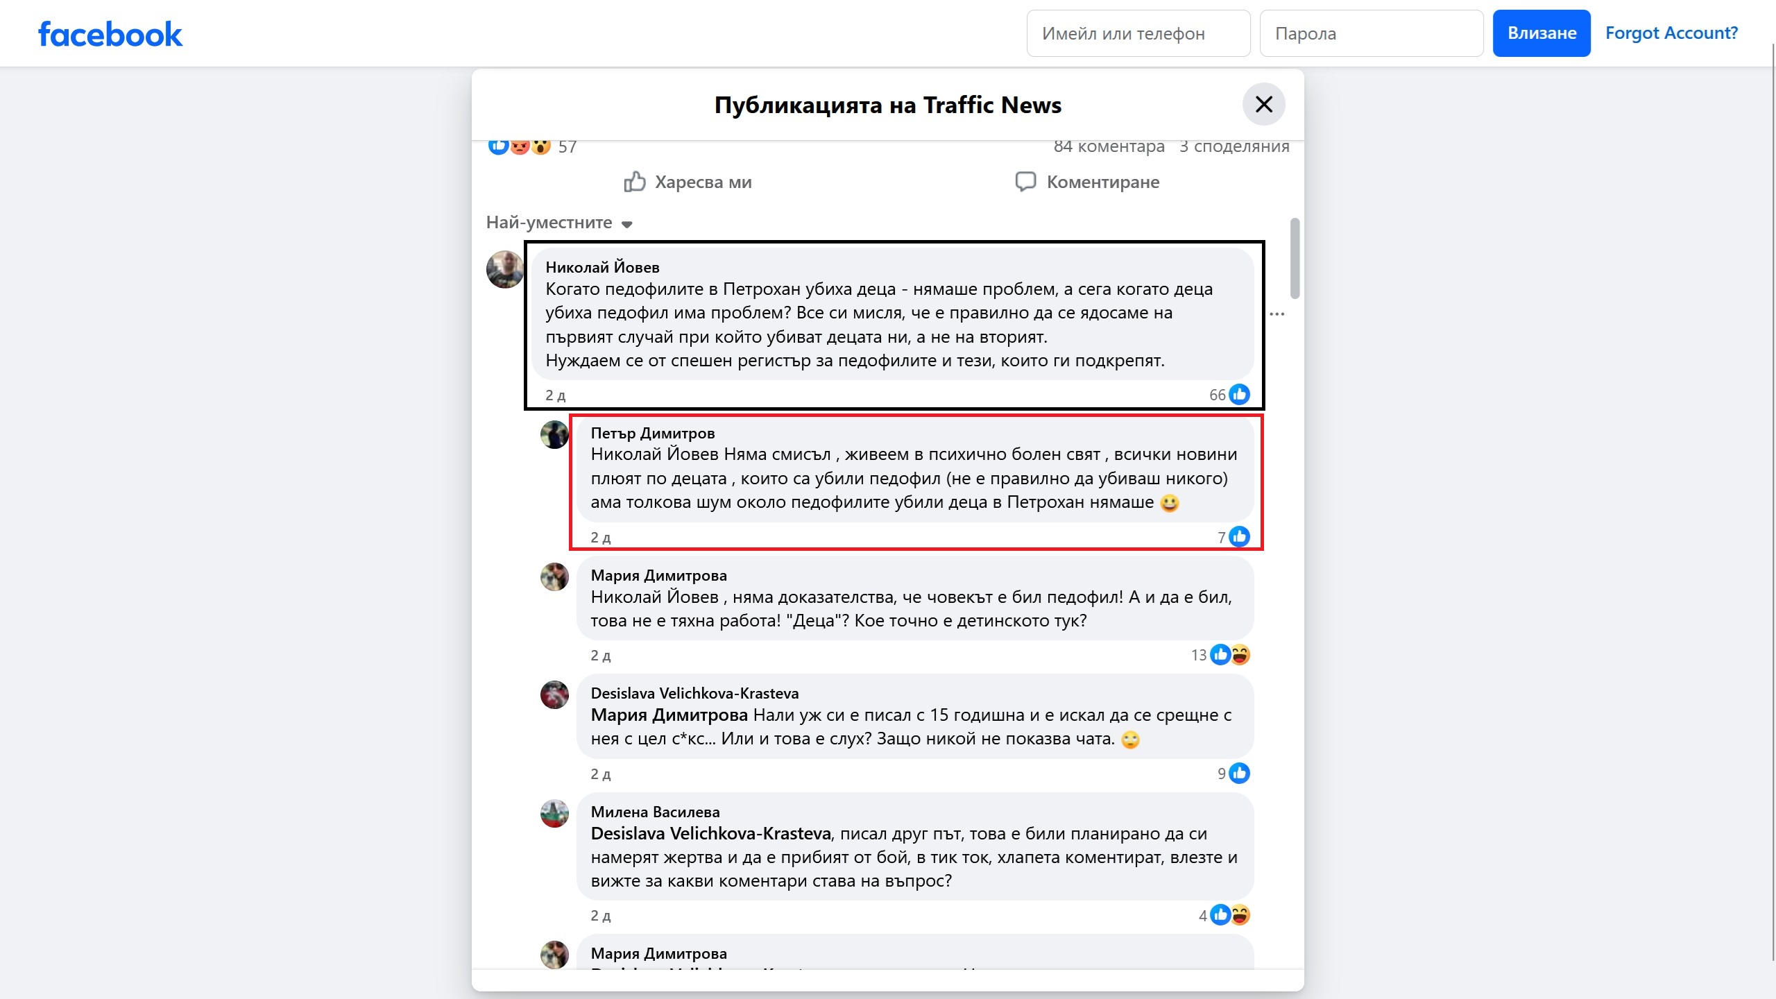Click the Коментиране button
This screenshot has width=1776, height=999.
(1087, 182)
